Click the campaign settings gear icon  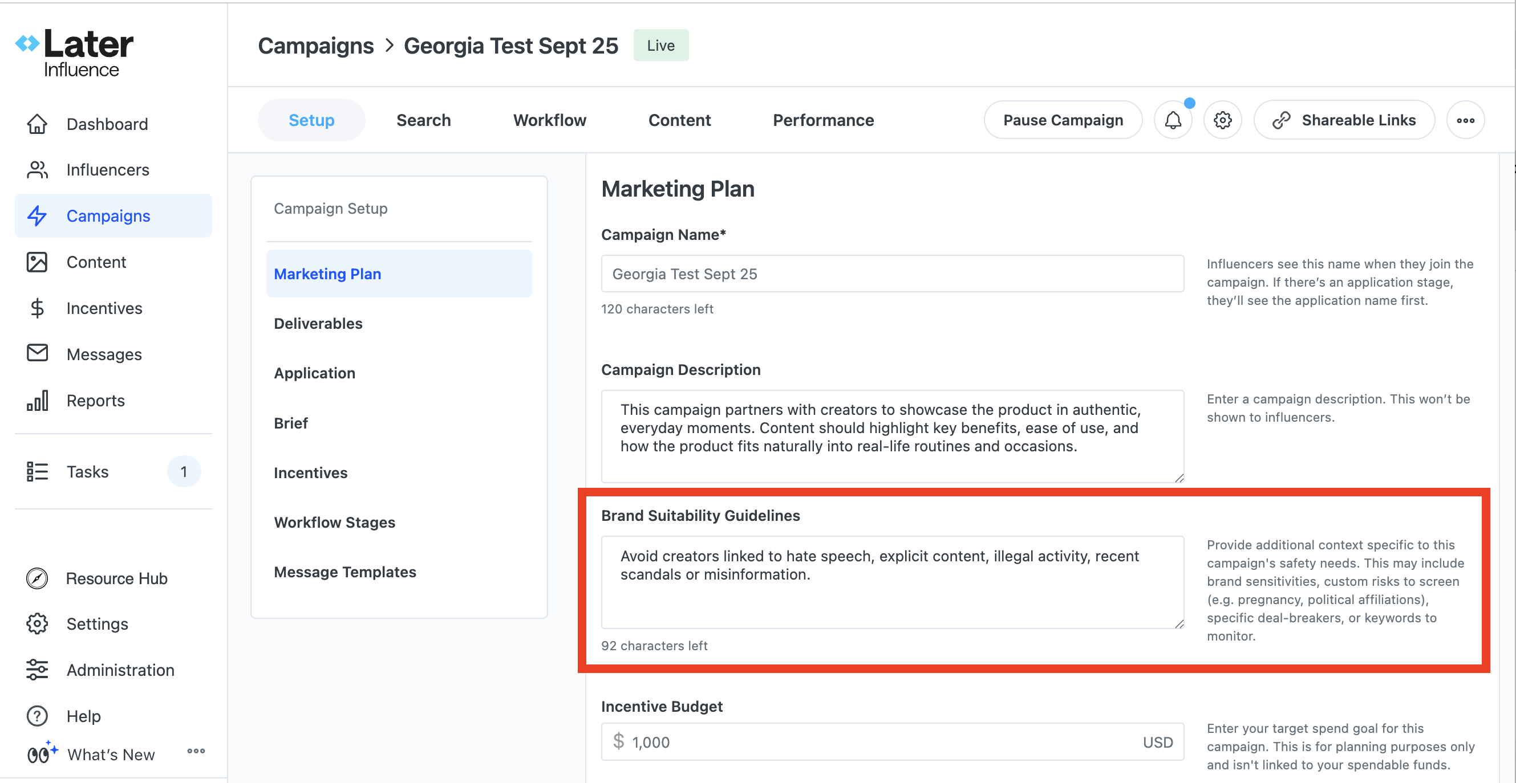point(1222,120)
